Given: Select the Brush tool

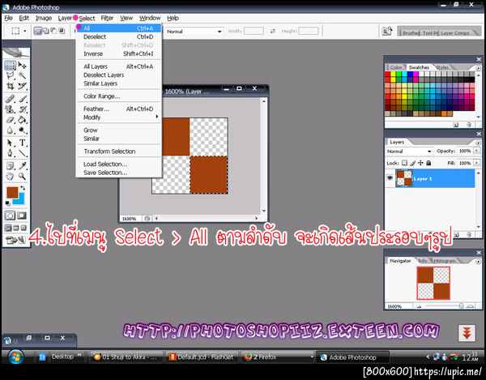Looking at the screenshot, I should click(22, 99).
